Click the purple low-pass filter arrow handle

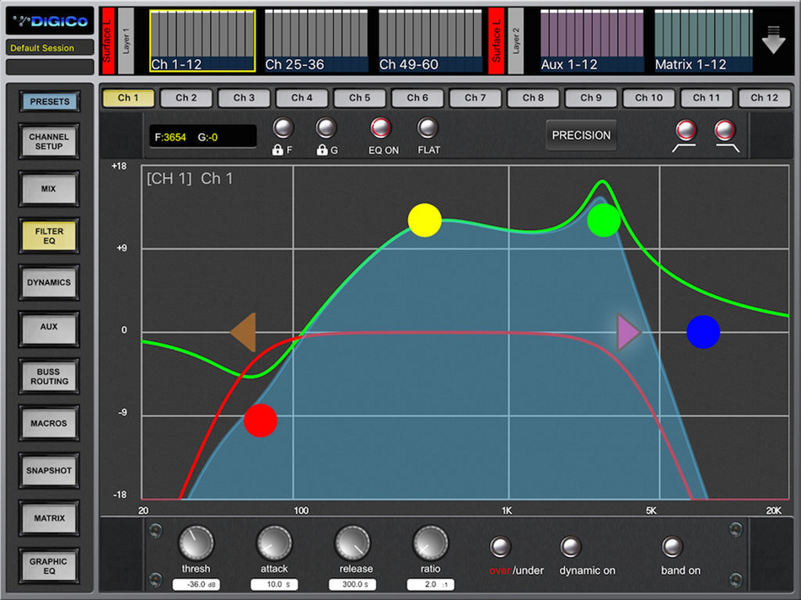pos(628,332)
